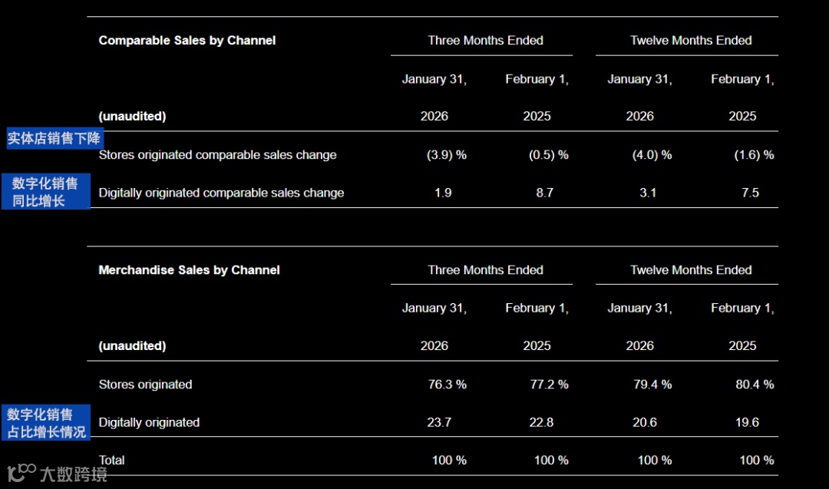Click Stores originated comparable sales change row label
Image resolution: width=829 pixels, height=489 pixels.
click(x=217, y=155)
